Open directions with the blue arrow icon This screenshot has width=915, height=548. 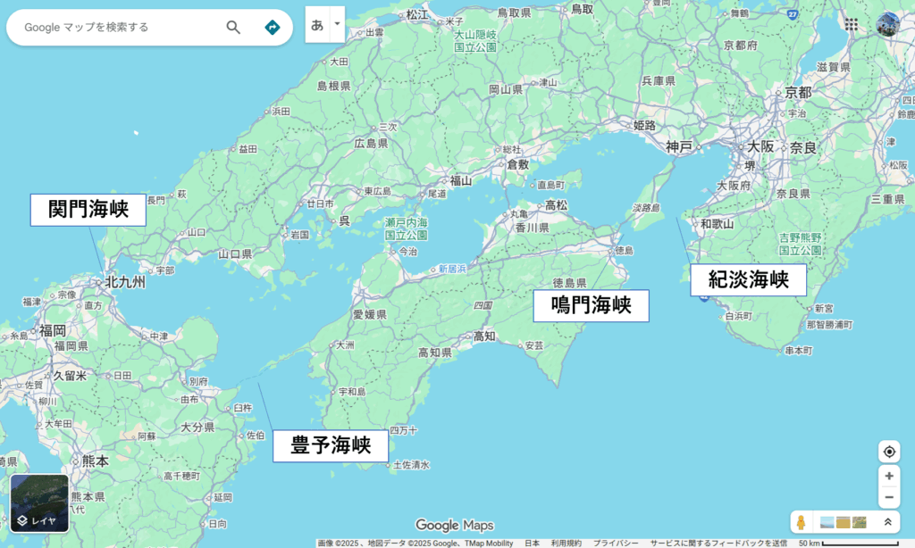click(273, 28)
